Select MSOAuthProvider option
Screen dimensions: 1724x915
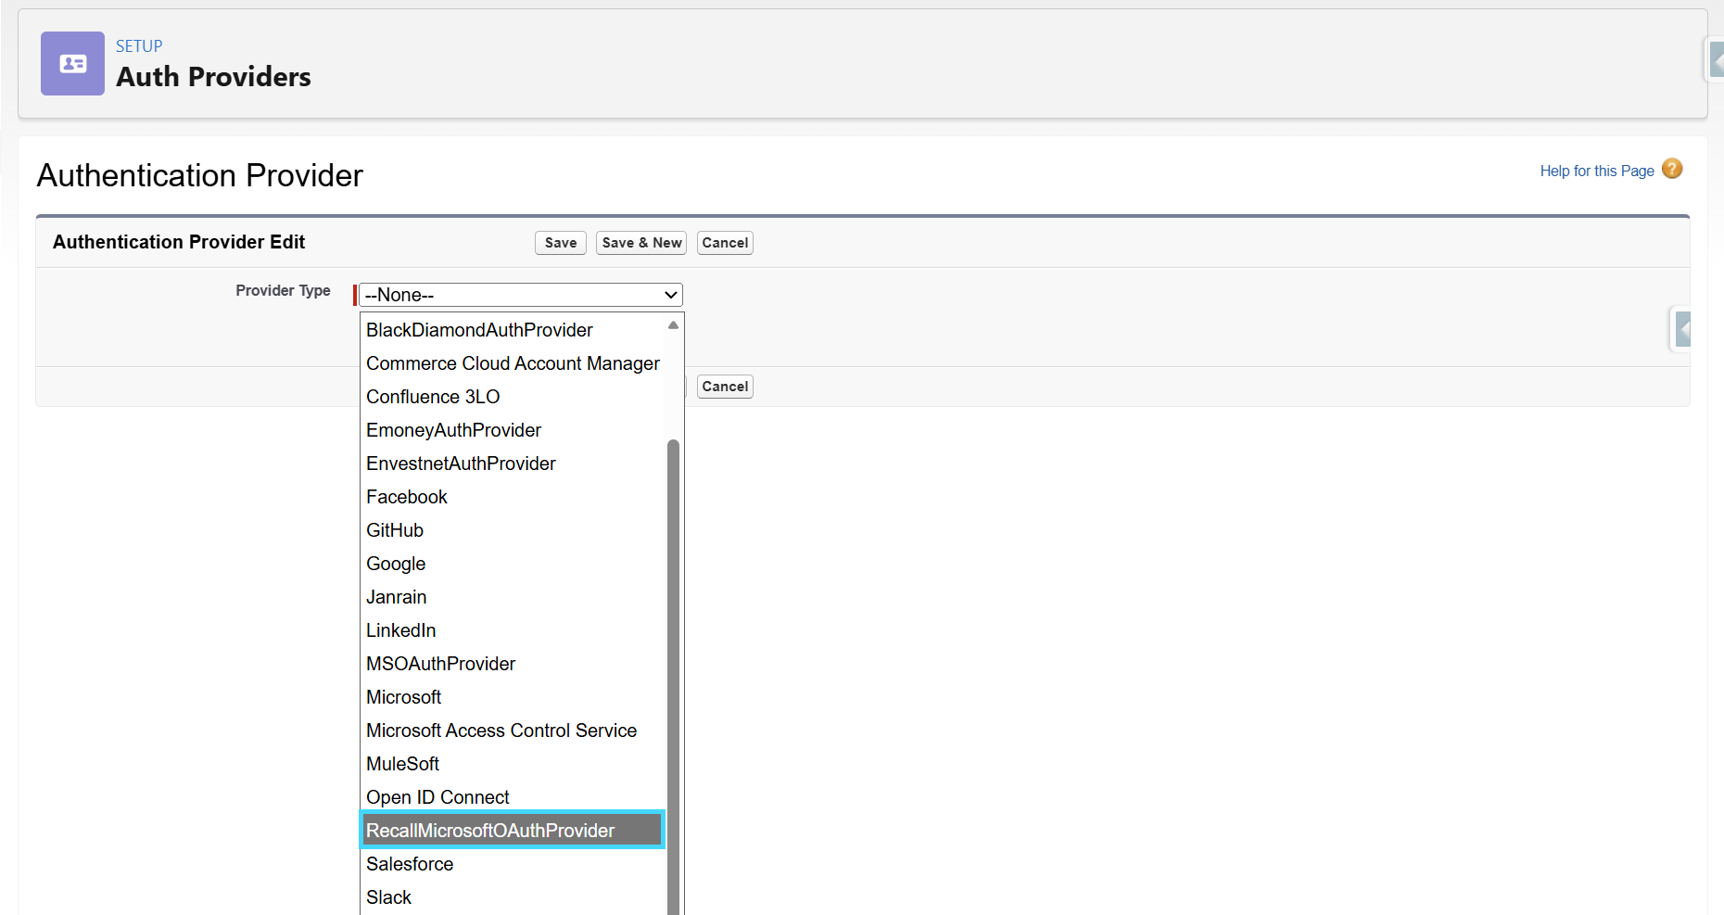513,664
